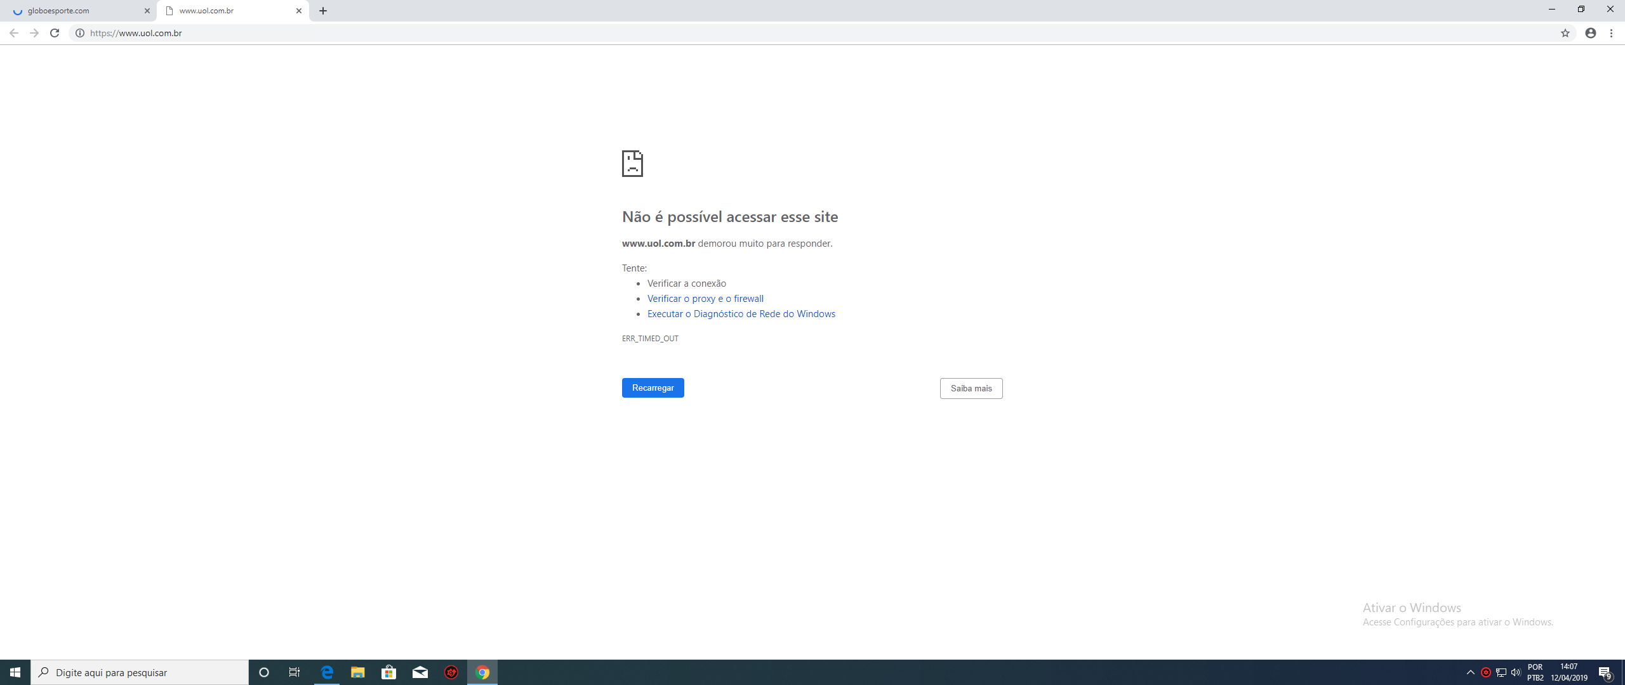Launch Microsoft Edge from the taskbar
The image size is (1625, 685).
pos(327,672)
